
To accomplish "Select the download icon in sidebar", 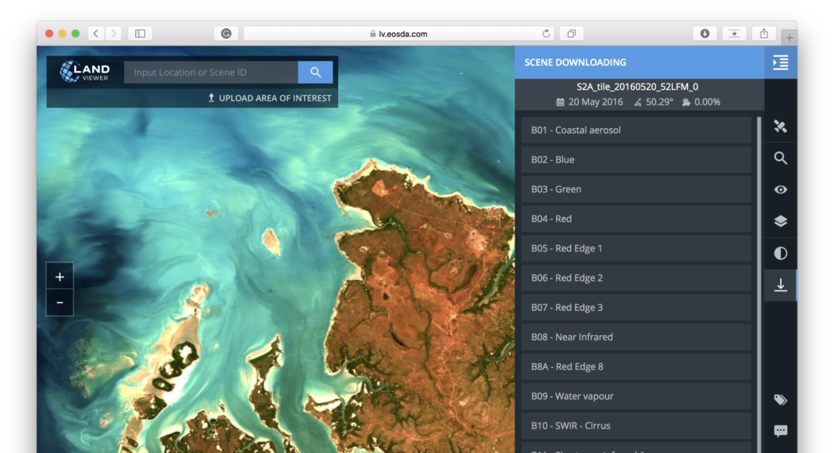I will pos(780,286).
